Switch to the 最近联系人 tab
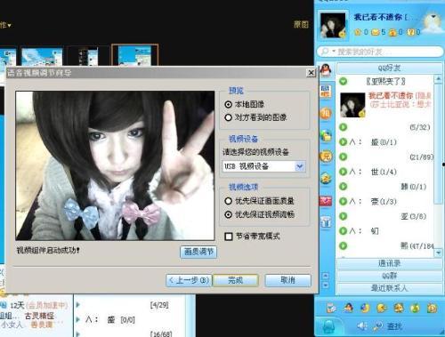Screen dimensions: 445x337 coord(389,288)
